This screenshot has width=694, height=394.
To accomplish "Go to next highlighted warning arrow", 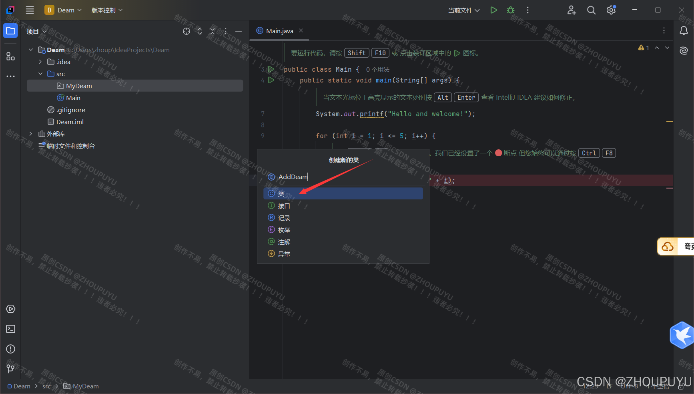I will pos(667,48).
